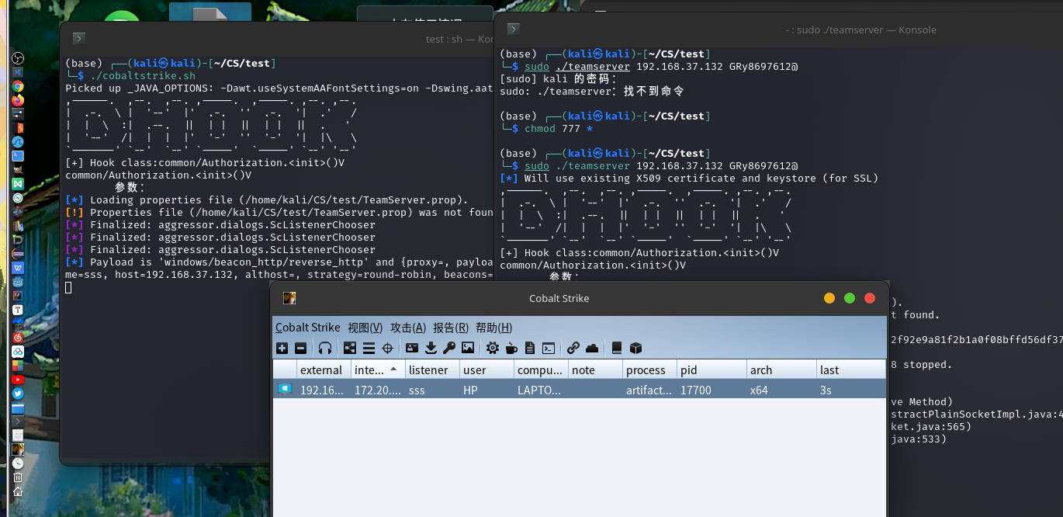Viewport: 1063px width, 517px height.
Task: Click the Connect (plus) toolbar icon
Action: coord(282,348)
